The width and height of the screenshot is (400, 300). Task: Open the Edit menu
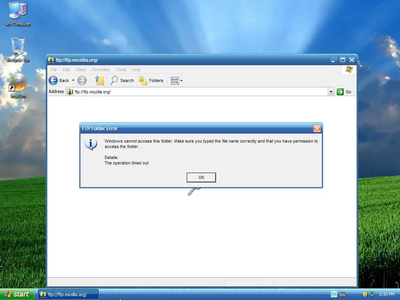click(66, 70)
